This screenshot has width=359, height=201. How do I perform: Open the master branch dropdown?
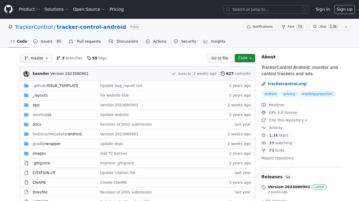tap(36, 58)
